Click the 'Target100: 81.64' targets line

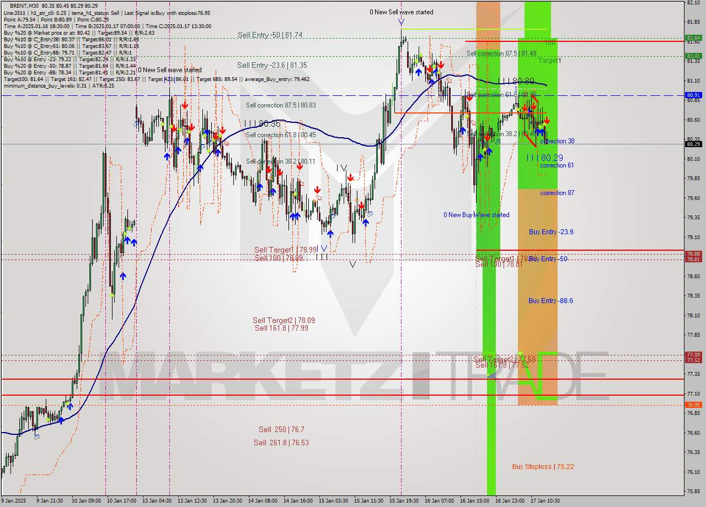[156, 79]
